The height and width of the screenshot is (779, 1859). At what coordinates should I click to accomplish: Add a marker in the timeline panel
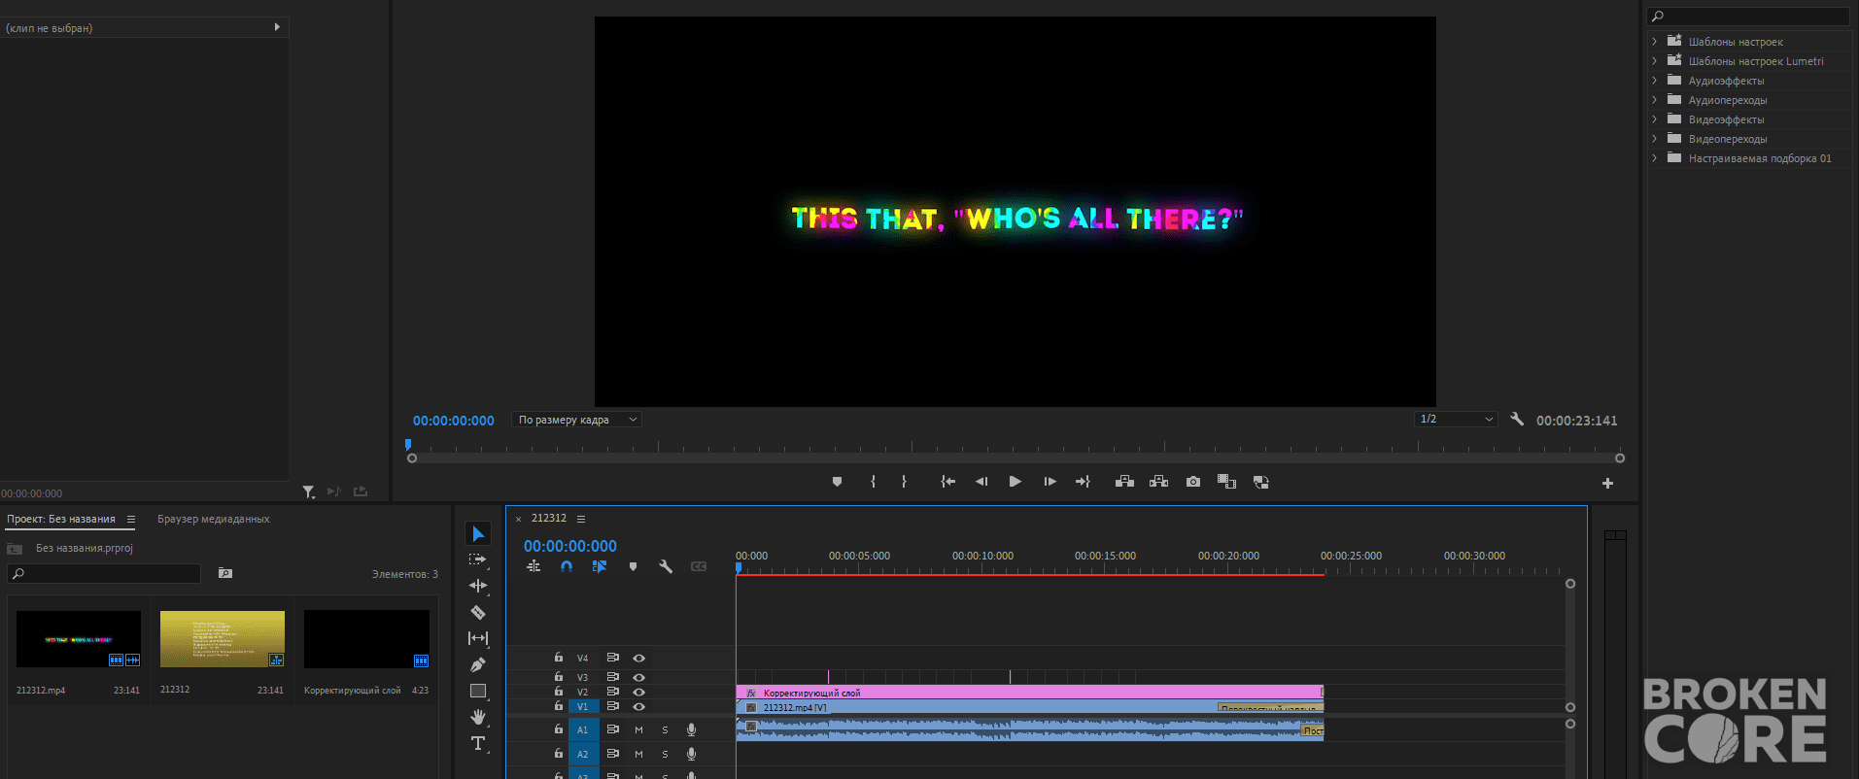point(633,566)
